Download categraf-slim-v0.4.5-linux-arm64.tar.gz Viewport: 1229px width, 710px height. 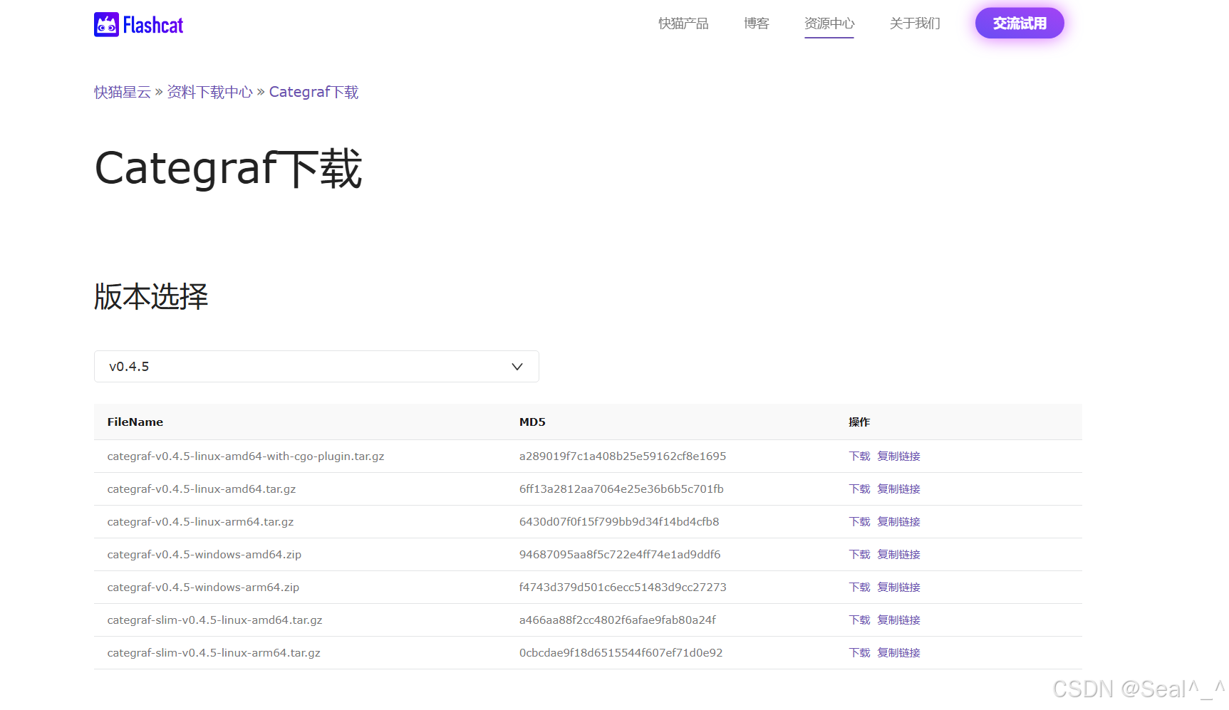tap(859, 652)
